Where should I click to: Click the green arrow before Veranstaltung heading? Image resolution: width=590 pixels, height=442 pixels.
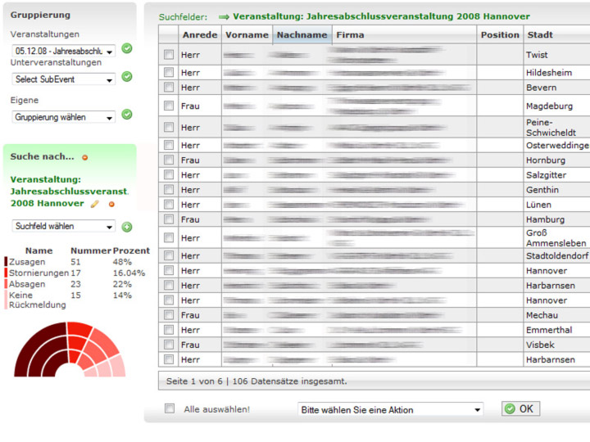[x=223, y=16]
